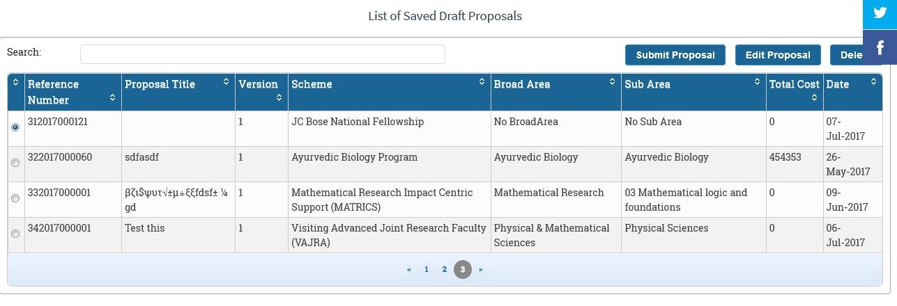Go to page 1 of results
This screenshot has height=306, width=897.
click(427, 269)
